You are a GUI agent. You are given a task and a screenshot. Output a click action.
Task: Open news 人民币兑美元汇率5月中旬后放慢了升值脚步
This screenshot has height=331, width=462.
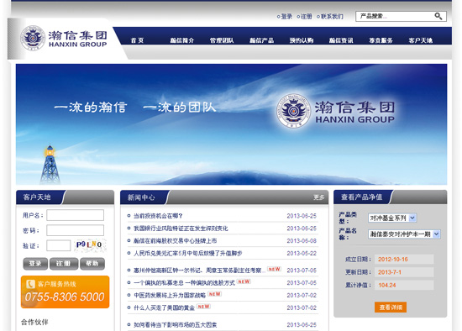pos(188,253)
